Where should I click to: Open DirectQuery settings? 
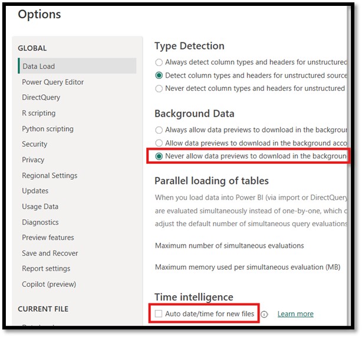pos(41,97)
